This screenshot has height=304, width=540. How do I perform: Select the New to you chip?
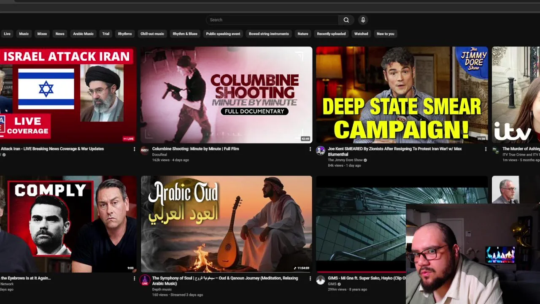point(386,34)
